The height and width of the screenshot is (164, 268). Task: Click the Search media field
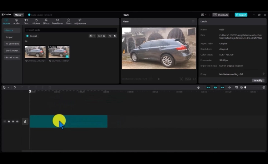[71, 30]
